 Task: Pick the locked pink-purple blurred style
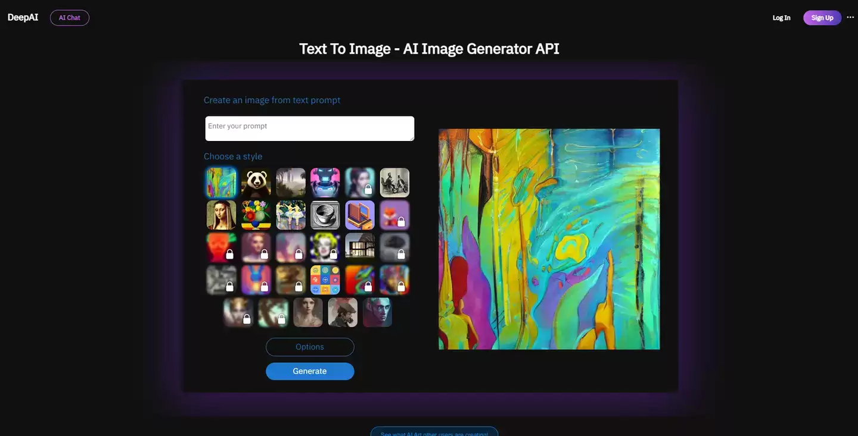[291, 247]
